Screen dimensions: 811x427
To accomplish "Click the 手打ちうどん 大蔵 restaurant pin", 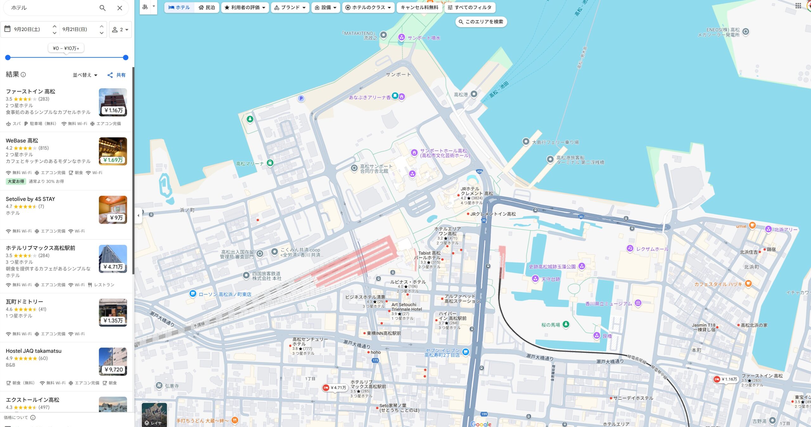I will [x=235, y=420].
